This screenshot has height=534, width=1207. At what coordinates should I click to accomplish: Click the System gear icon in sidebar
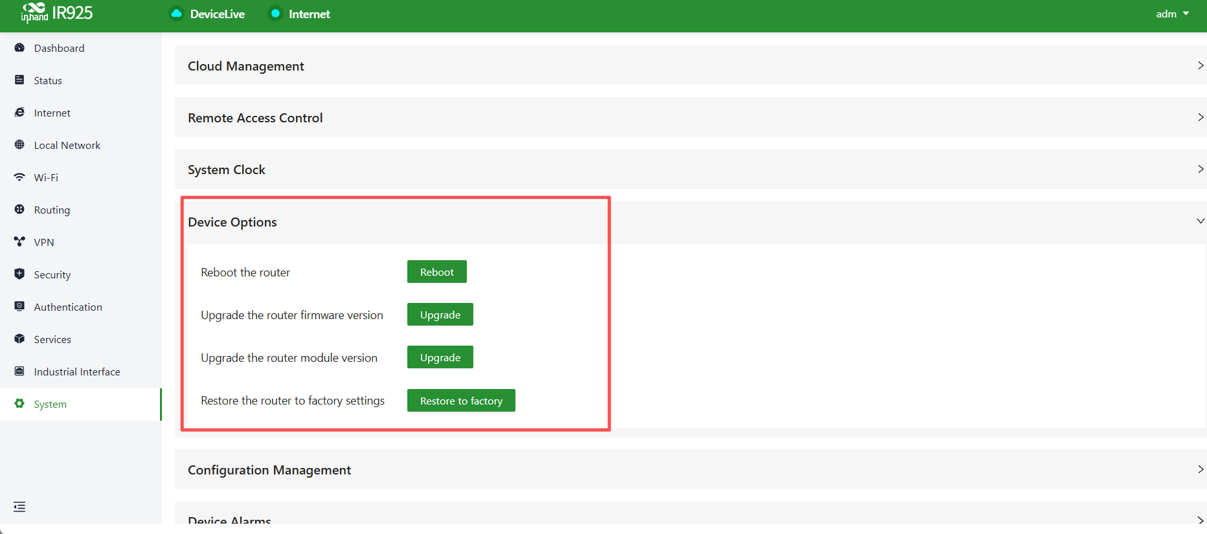coord(19,404)
